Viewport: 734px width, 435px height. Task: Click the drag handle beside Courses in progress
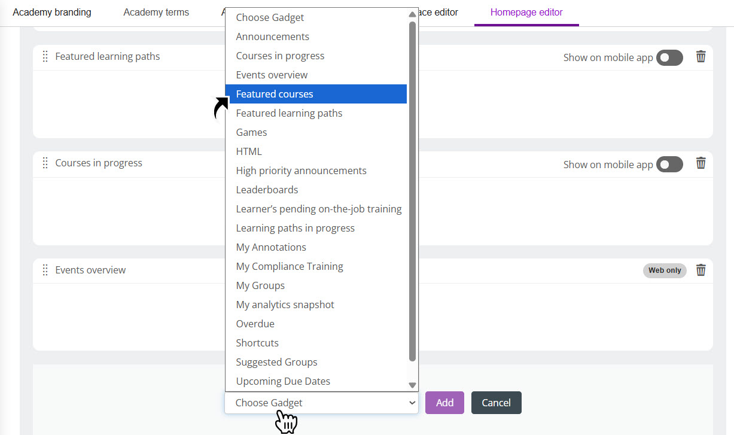(x=45, y=163)
